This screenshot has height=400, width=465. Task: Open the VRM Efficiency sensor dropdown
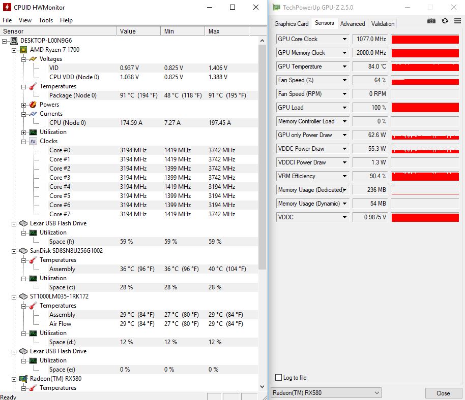[x=344, y=176]
